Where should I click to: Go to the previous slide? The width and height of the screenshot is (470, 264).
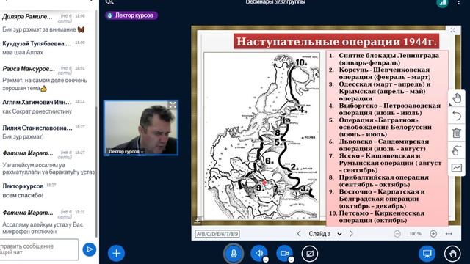(x=299, y=234)
